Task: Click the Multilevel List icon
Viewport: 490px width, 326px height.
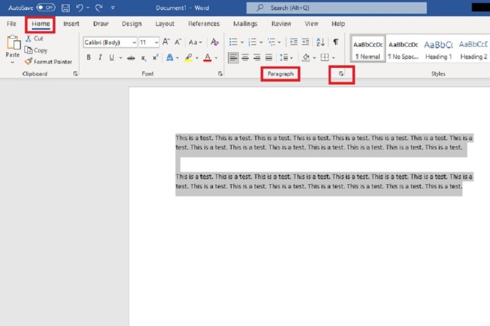Action: [x=272, y=42]
